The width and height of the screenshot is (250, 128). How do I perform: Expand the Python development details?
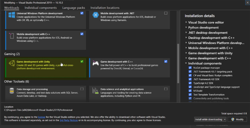tap(186, 27)
